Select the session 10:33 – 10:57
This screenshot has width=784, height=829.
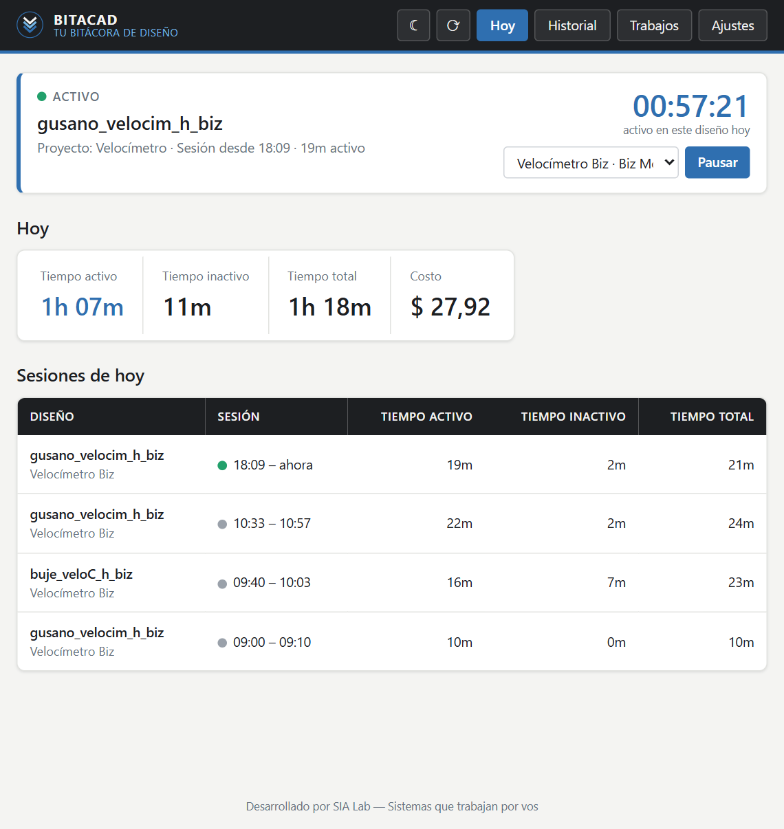click(392, 523)
